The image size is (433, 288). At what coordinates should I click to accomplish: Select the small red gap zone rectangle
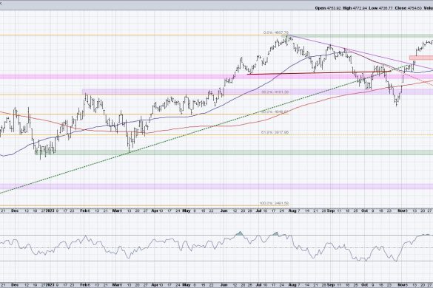coord(421,58)
